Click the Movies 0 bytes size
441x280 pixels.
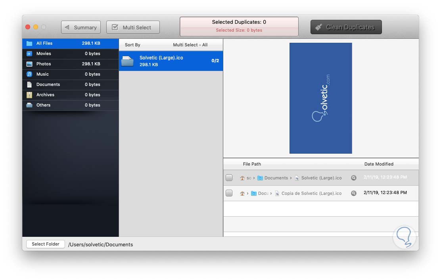pos(92,53)
